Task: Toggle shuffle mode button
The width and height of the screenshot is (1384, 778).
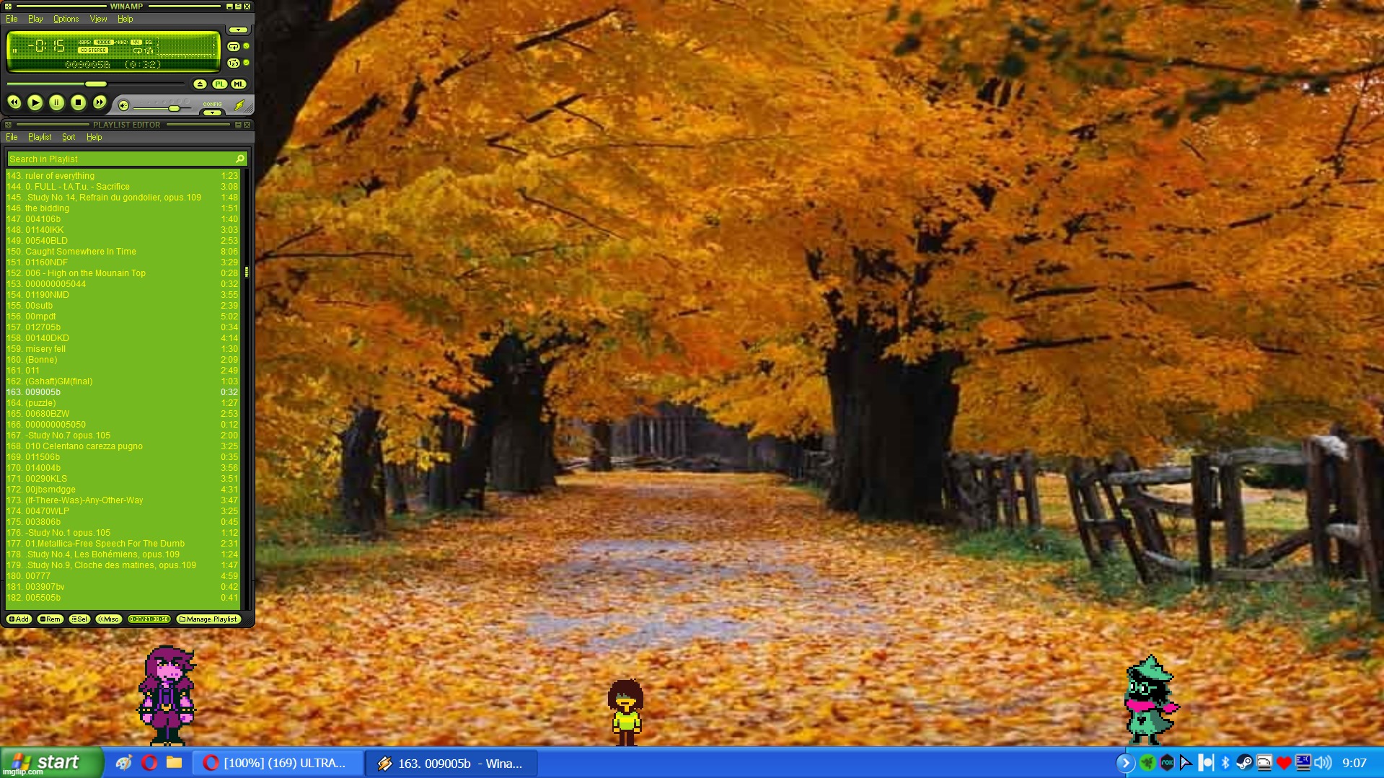Action: [233, 63]
